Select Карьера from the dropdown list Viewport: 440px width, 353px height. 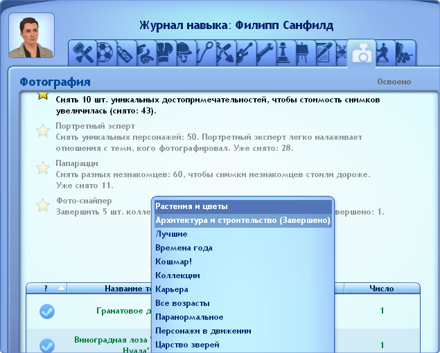point(243,289)
